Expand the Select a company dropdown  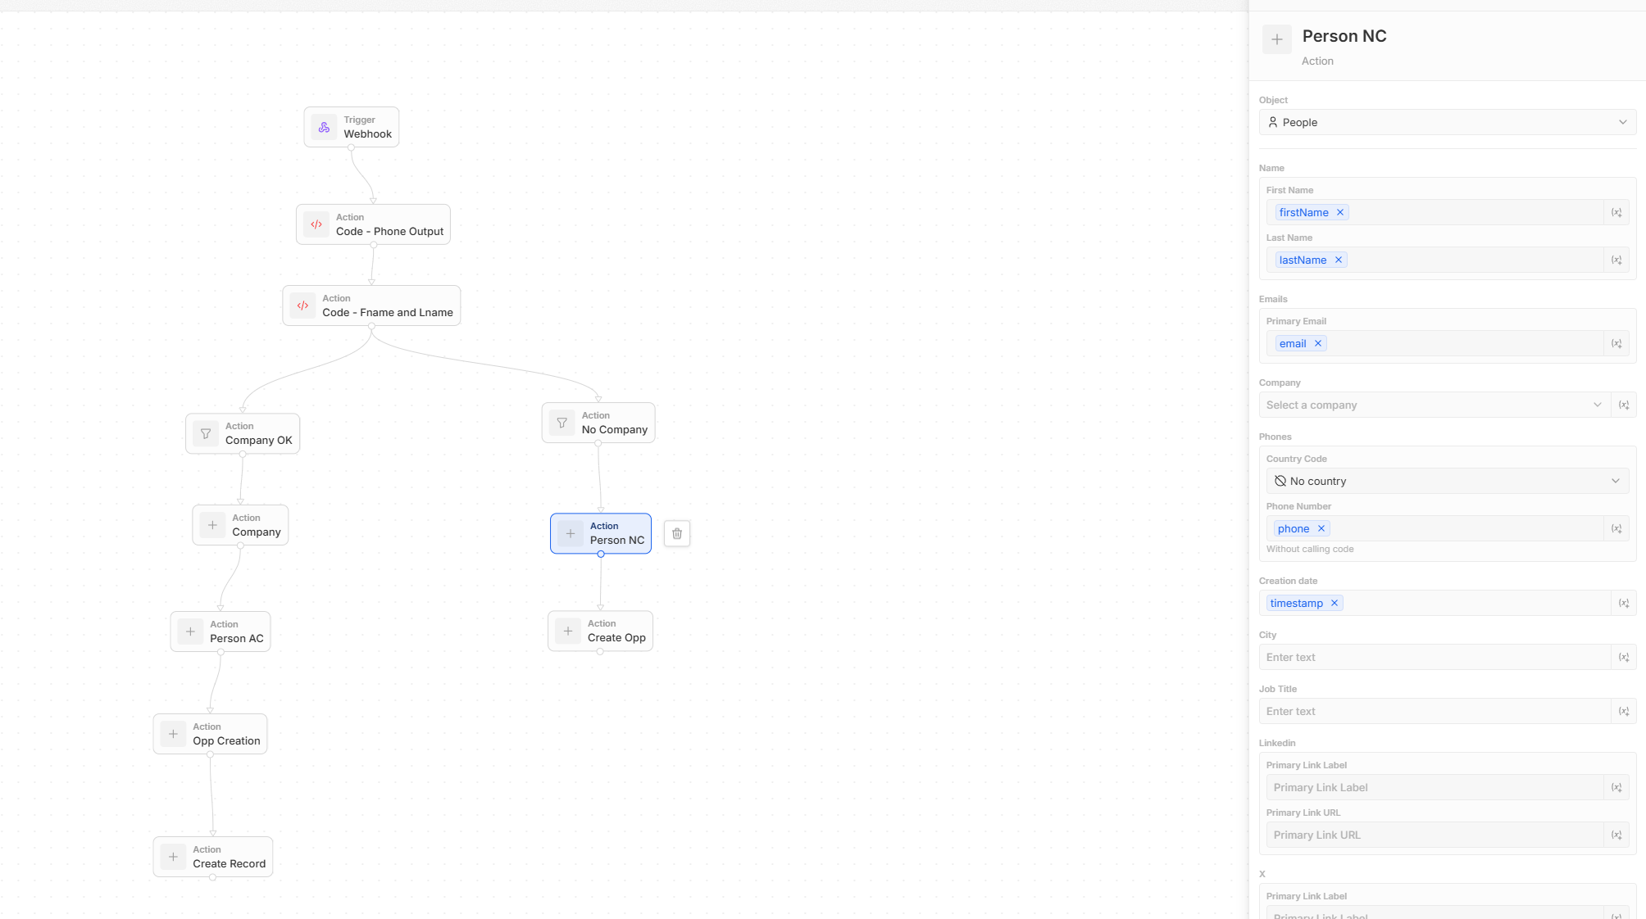point(1434,405)
